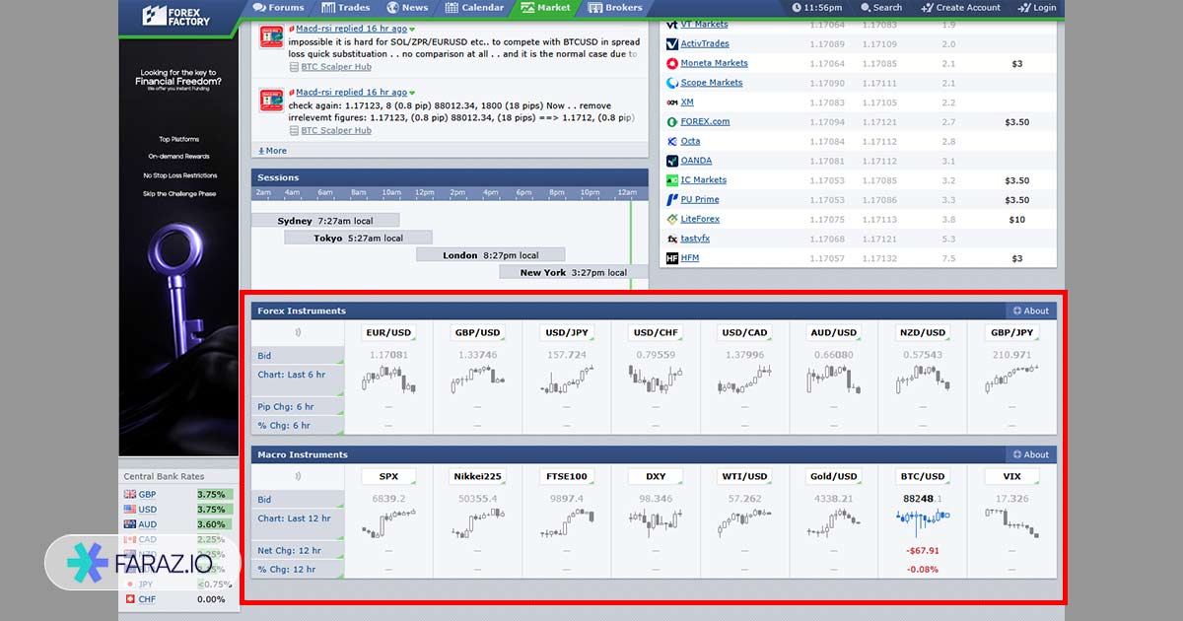Open the Chart: Last 6 hr options

(x=297, y=376)
